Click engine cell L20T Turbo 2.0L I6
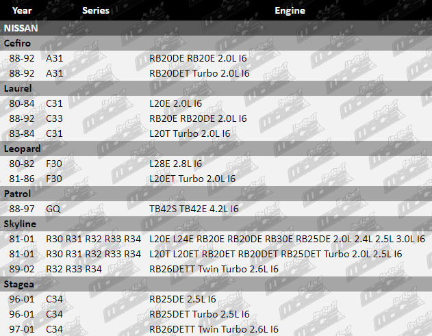The image size is (432, 336). coord(190,133)
